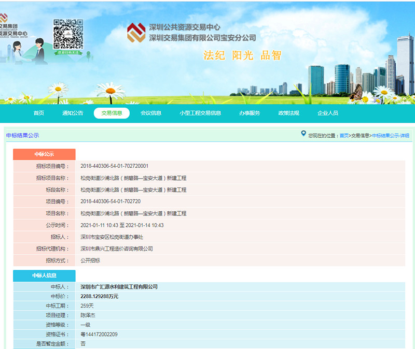Click the 中标结果公示 panel title

[x=22, y=136]
